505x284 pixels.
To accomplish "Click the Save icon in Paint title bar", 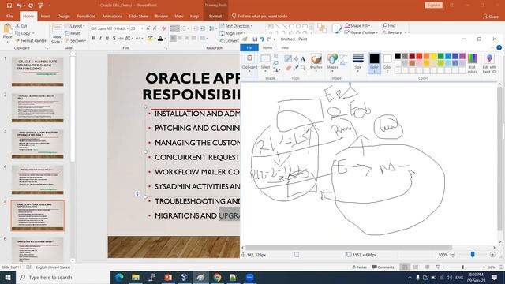I will tap(255, 39).
